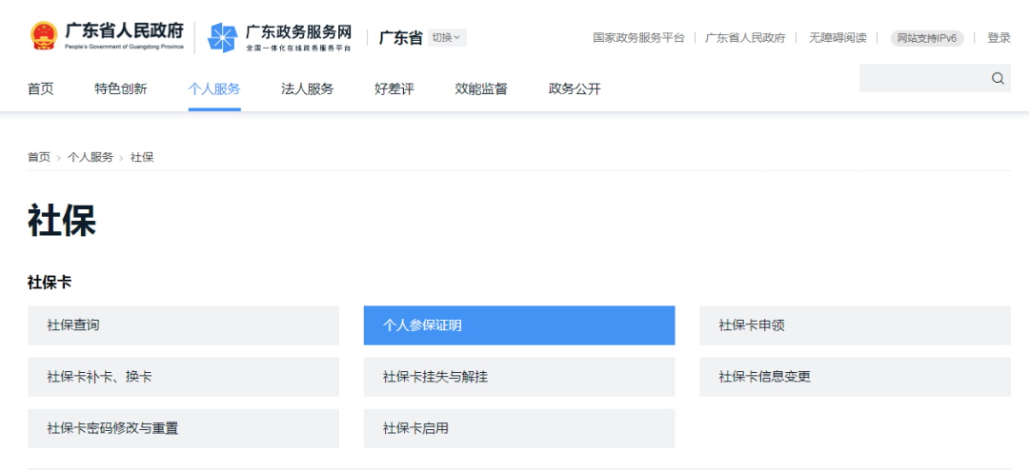
Task: Click inside the search input field
Action: coord(921,79)
